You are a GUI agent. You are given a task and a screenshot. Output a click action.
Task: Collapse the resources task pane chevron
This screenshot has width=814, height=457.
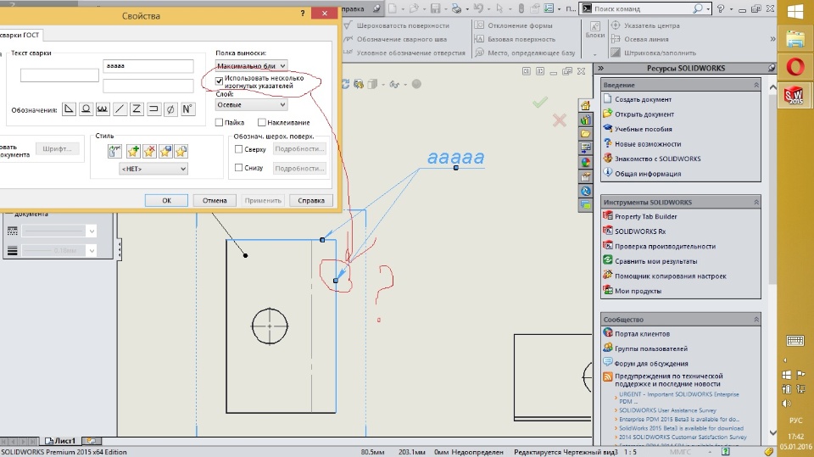[601, 68]
